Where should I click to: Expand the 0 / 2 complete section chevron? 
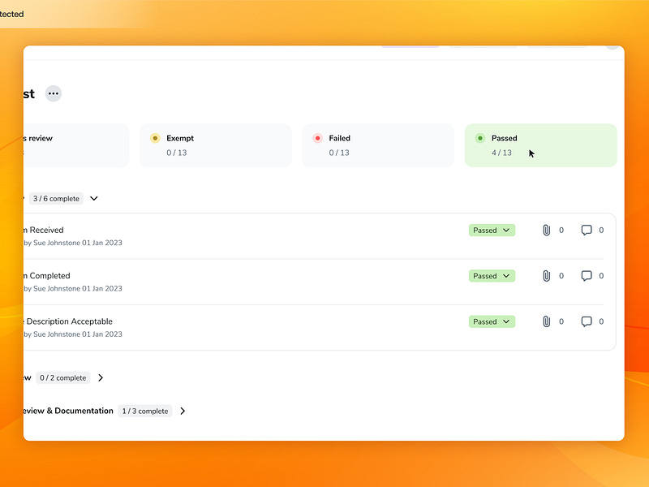point(101,377)
